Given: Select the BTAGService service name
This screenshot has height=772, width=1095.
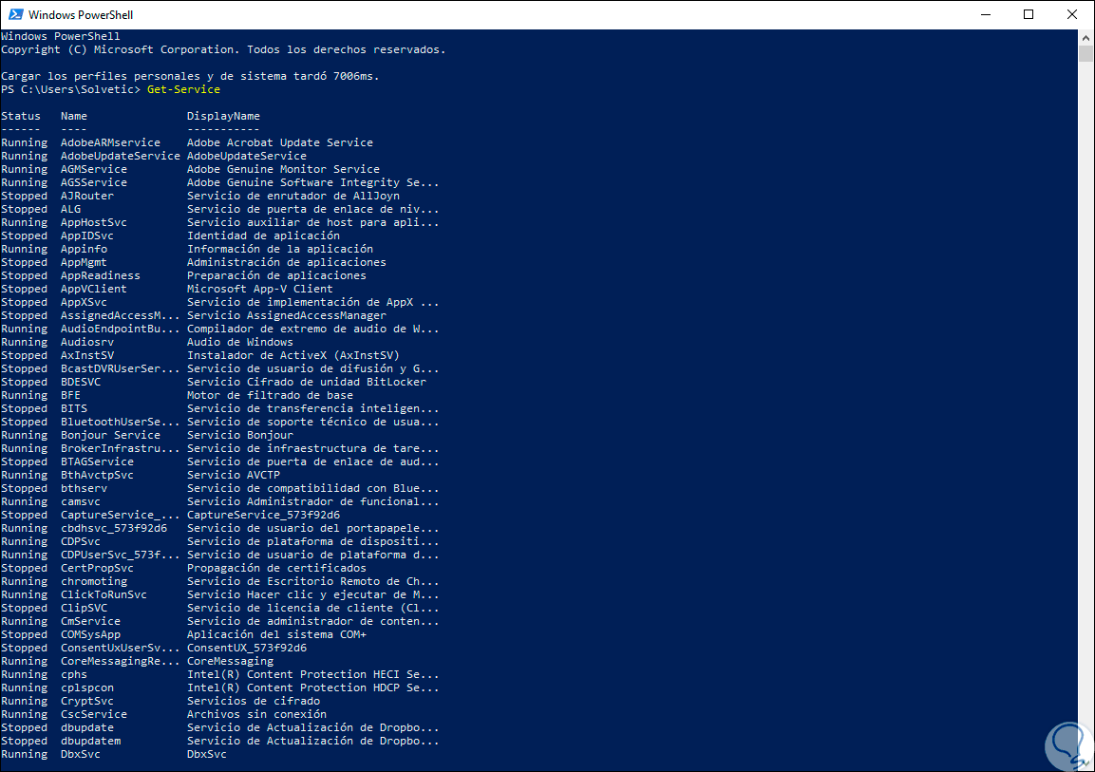Looking at the screenshot, I should 97,461.
